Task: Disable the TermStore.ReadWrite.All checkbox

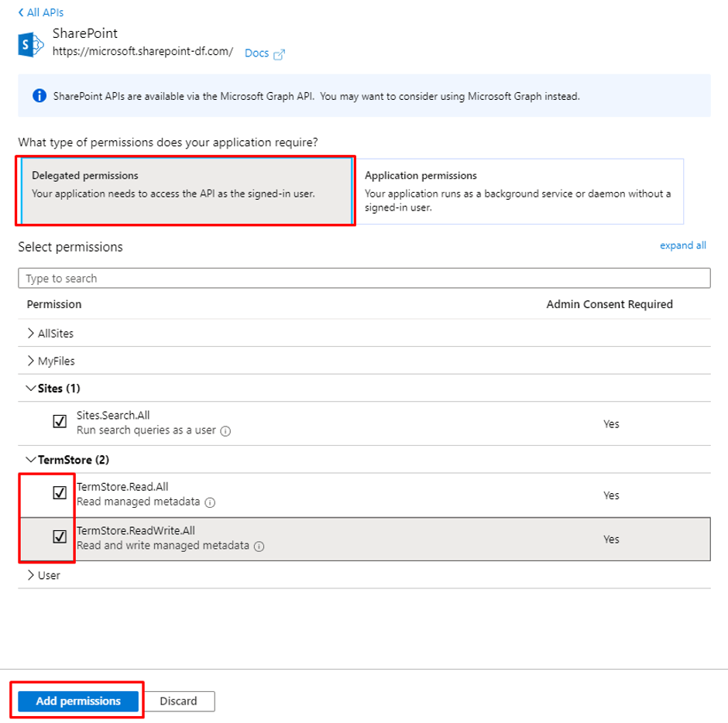Action: [60, 536]
